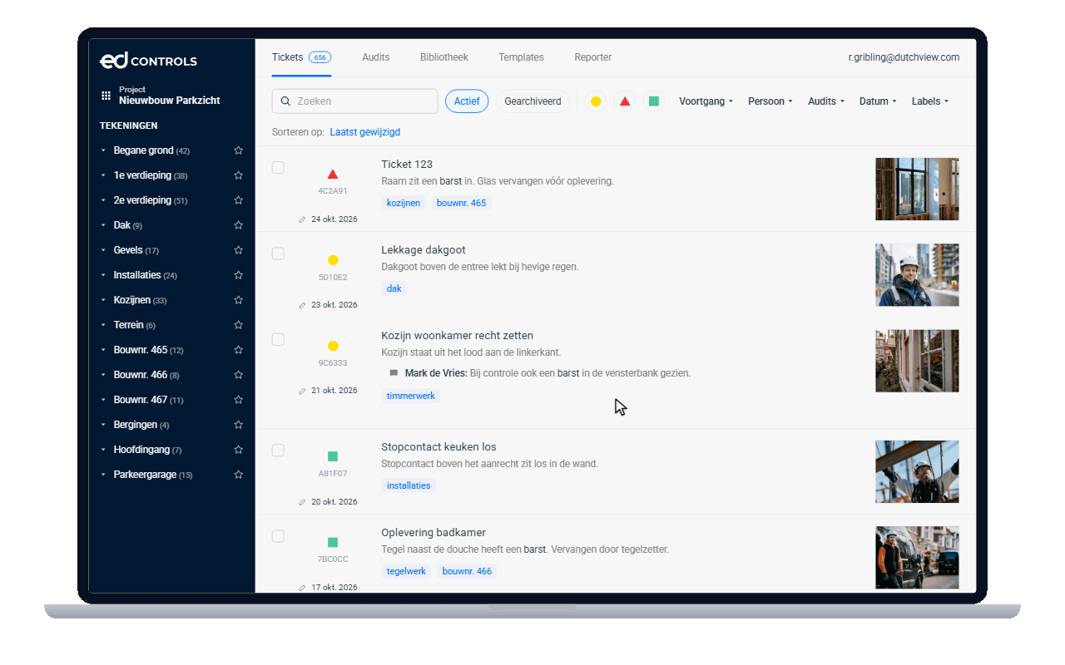Screen dimensions: 1065x665
Task: Click the Ed Controls logo
Action: 148,61
